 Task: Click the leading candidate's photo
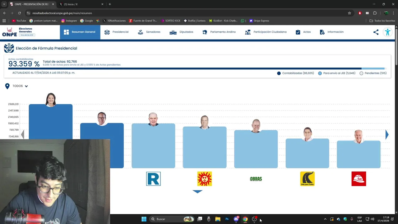click(x=51, y=100)
